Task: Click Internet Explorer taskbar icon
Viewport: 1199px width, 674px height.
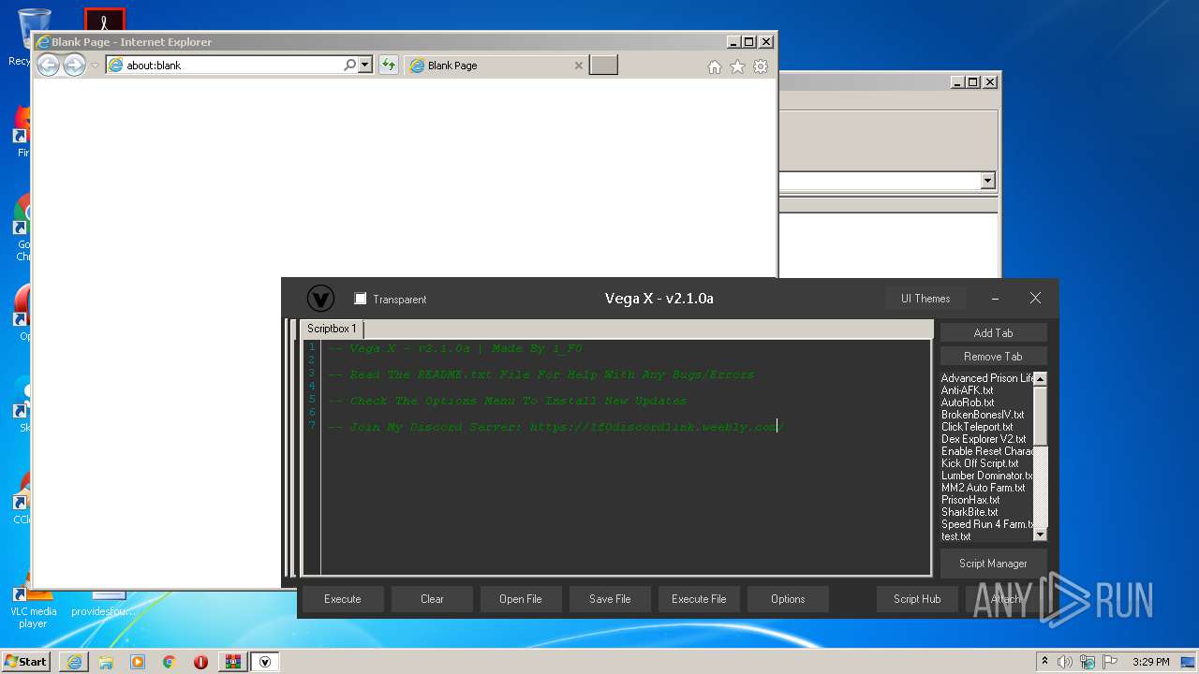Action: [x=74, y=661]
